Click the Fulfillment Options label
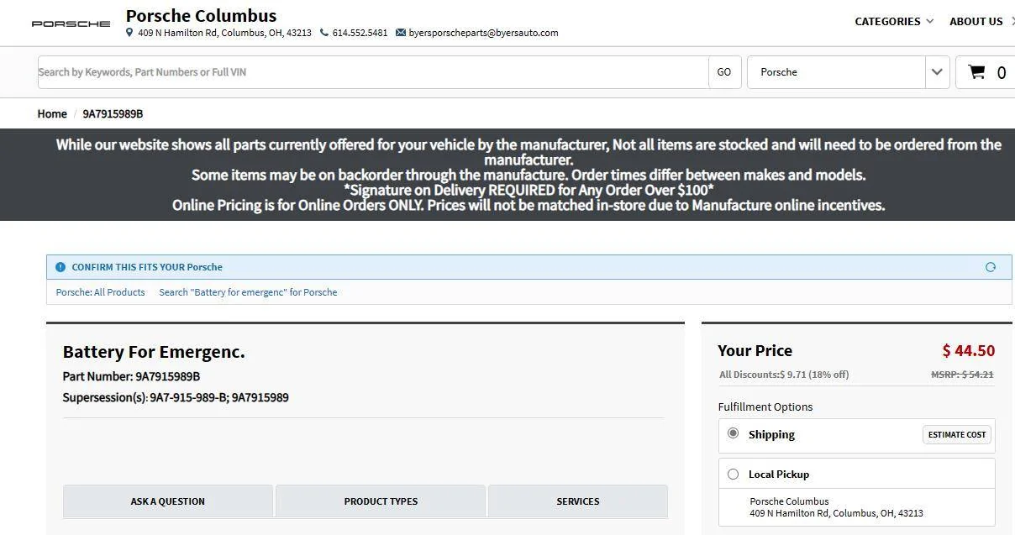Viewport: 1015px width, 535px height. click(765, 406)
